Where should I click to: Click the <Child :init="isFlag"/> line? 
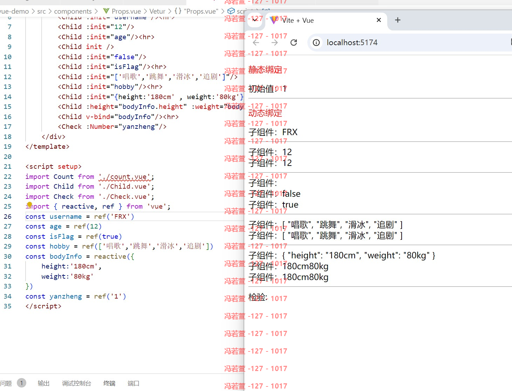(x=112, y=67)
